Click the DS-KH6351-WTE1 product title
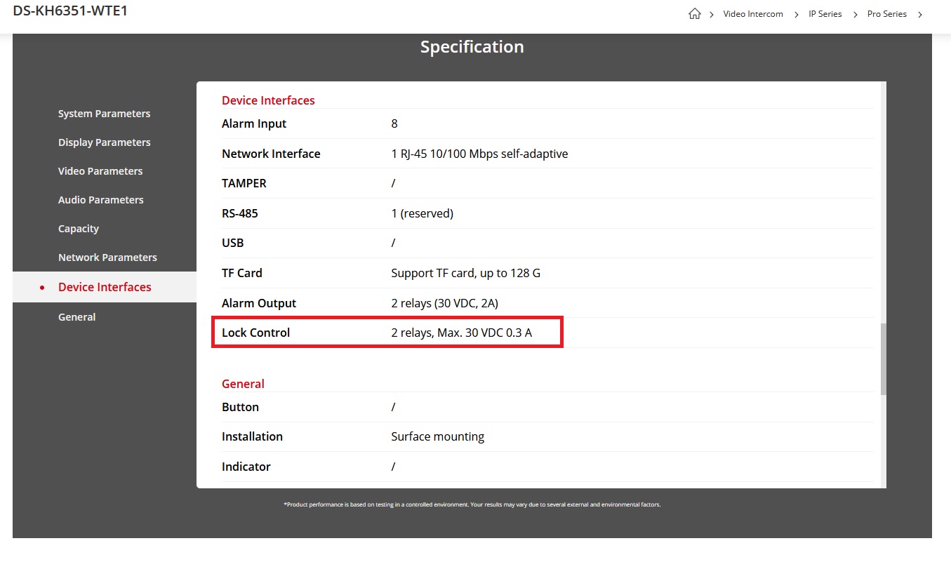The width and height of the screenshot is (951, 562). pos(70,11)
